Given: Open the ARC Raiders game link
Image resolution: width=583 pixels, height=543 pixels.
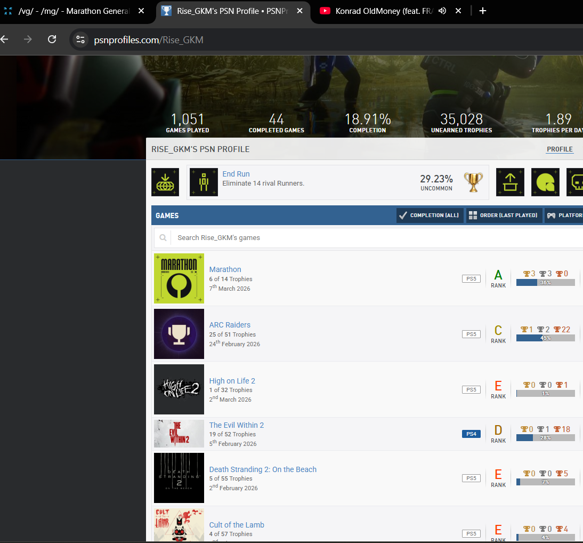Looking at the screenshot, I should coord(229,325).
